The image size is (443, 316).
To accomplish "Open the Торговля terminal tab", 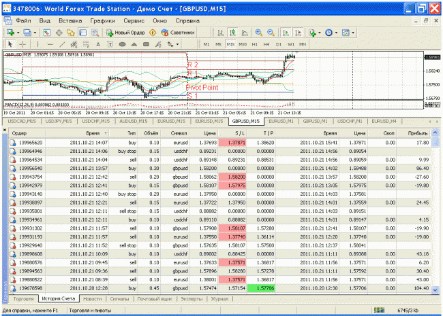I will (23, 299).
